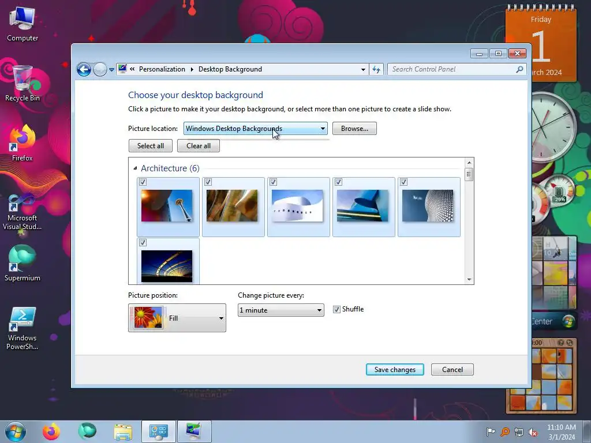Click the Personalization monitor taskbar button
591x443 pixels.
(x=194, y=431)
